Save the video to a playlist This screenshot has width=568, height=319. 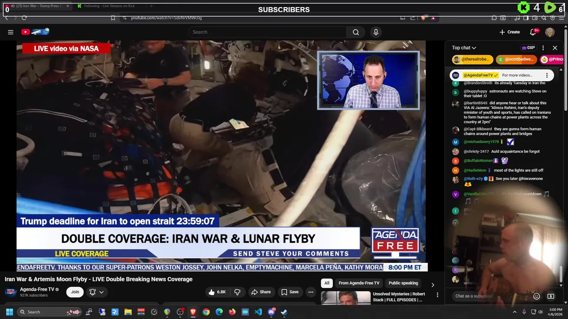point(290,292)
